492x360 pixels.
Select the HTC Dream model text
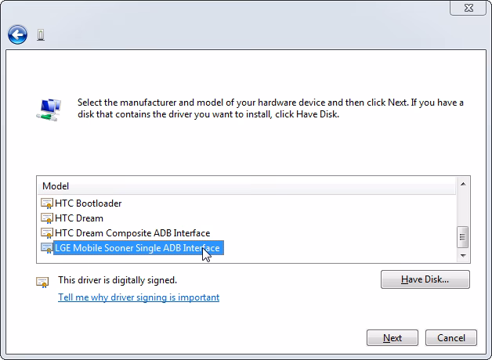[78, 218]
